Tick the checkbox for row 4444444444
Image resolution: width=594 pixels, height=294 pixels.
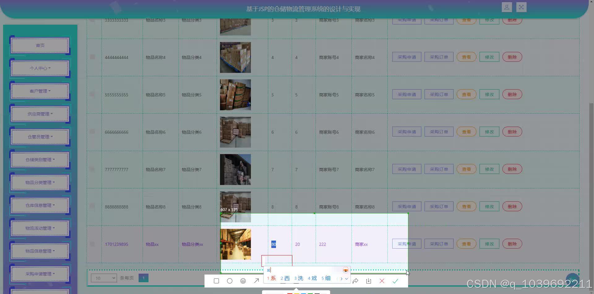pos(93,57)
